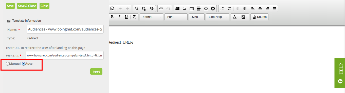The width and height of the screenshot is (345, 93).
Task: Apply numbered list formatting
Action: pos(222,9)
